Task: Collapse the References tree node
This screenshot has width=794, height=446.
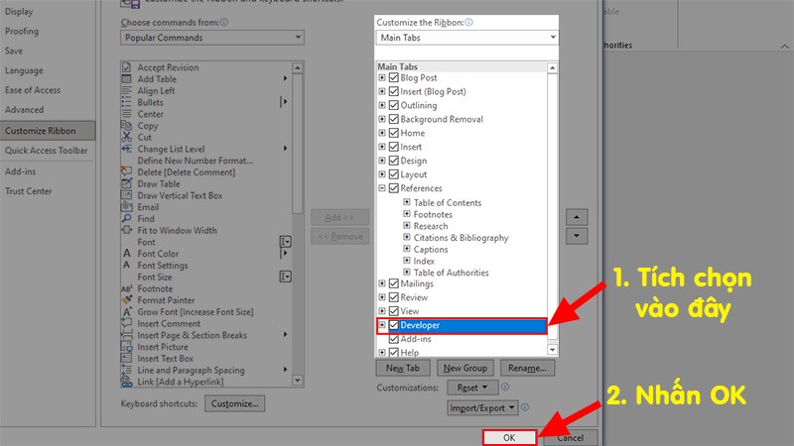Action: tap(382, 188)
